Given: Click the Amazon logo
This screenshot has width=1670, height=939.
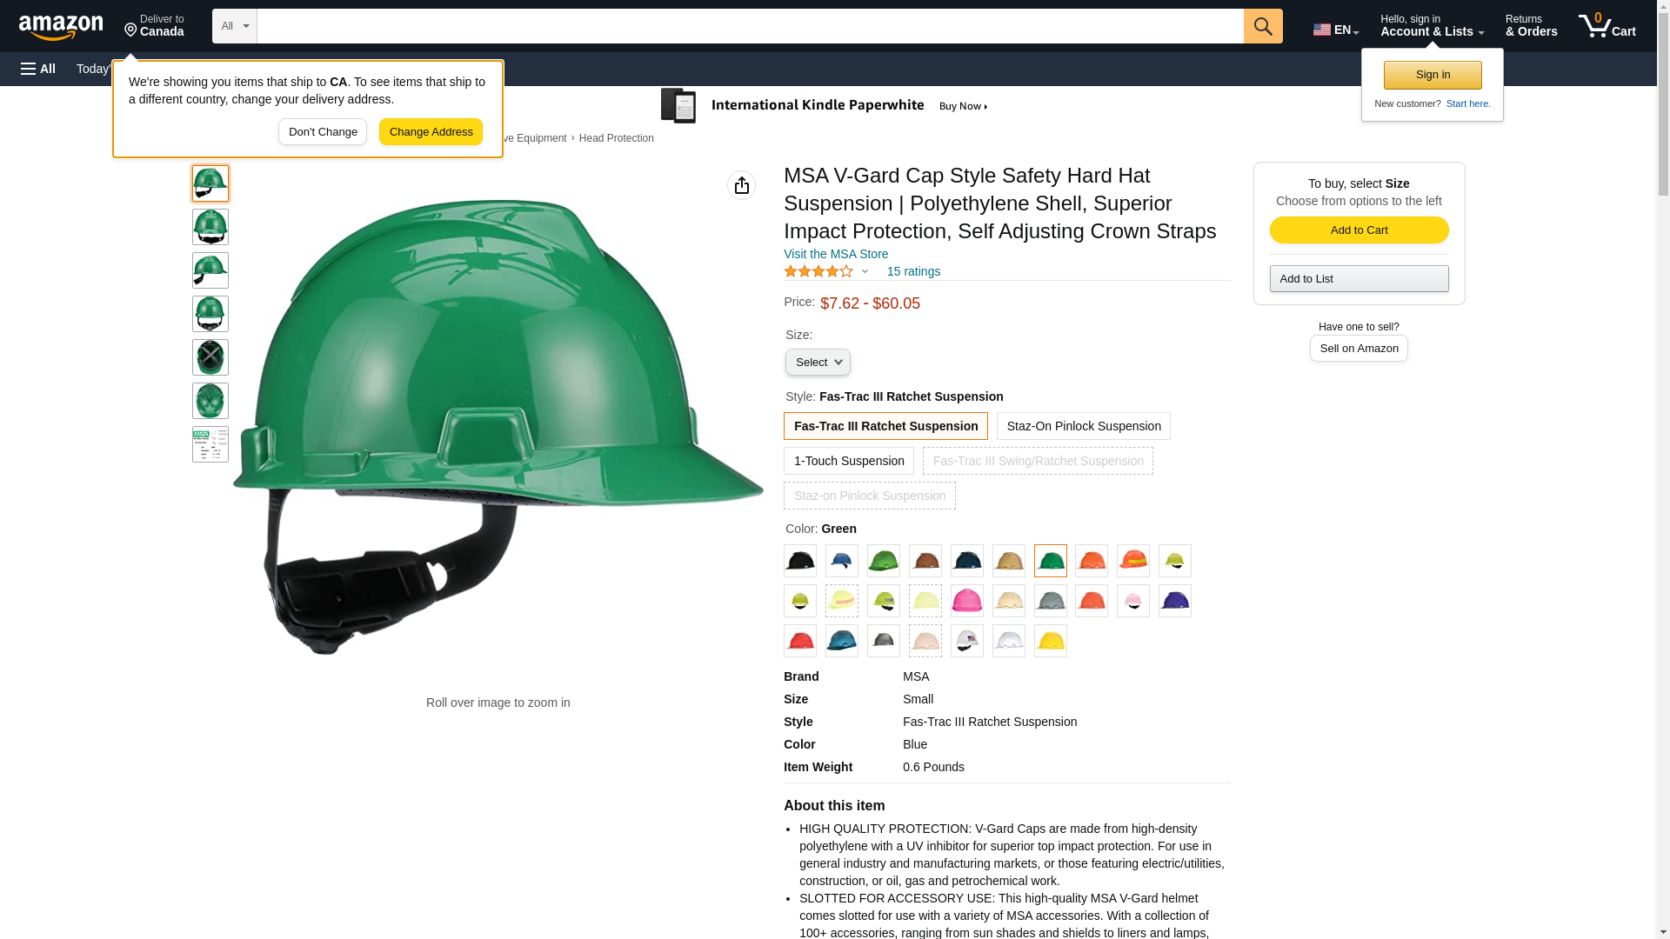Looking at the screenshot, I should 61,28.
